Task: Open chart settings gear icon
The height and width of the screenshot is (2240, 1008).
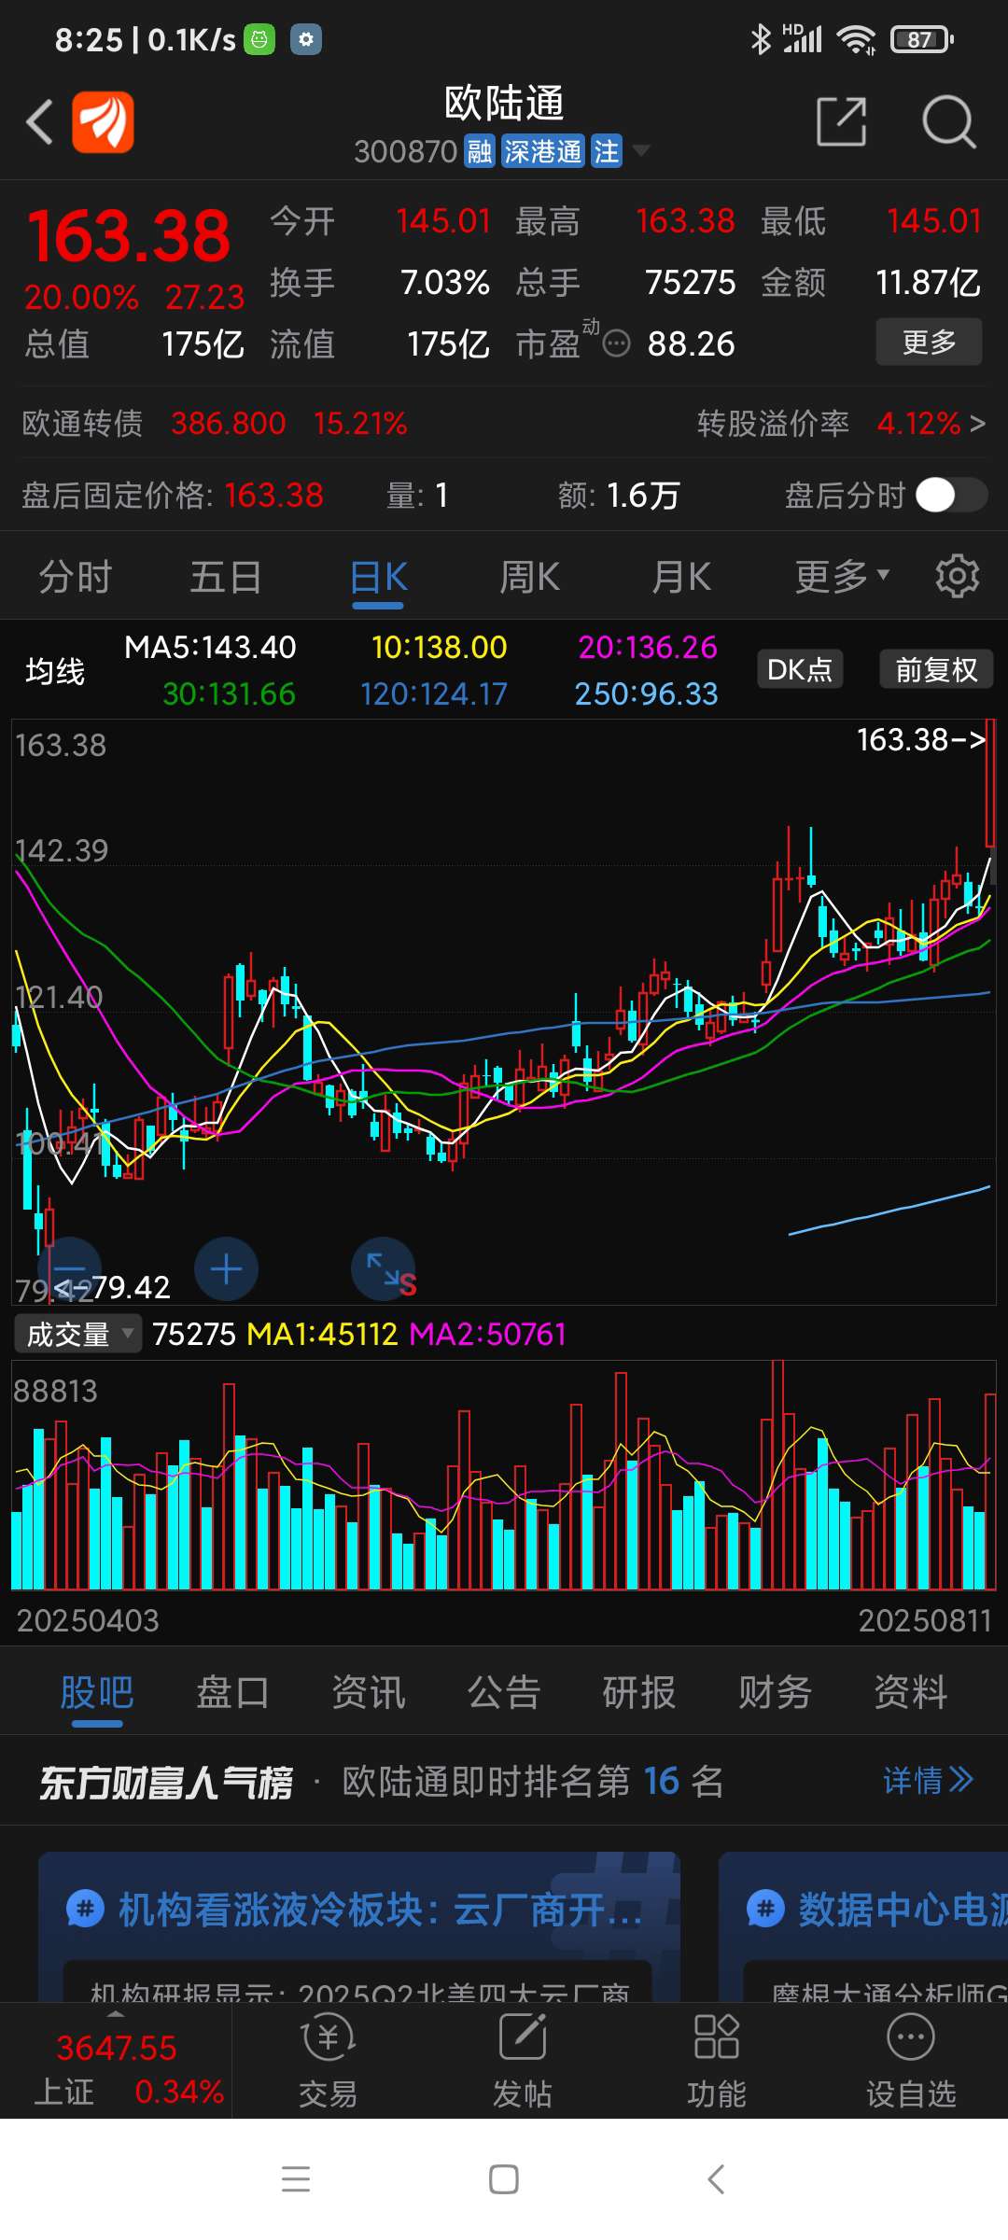Action: pos(958,576)
